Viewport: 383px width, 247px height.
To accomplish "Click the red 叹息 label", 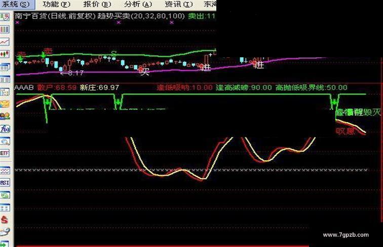I will [344, 131].
